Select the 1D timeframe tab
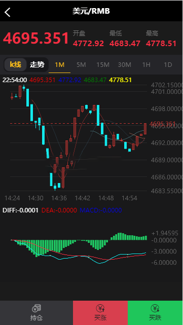The image size is (183, 325). [168, 65]
